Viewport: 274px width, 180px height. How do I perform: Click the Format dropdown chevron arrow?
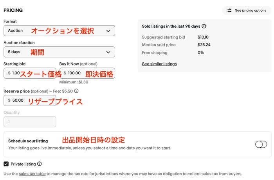[108, 30]
